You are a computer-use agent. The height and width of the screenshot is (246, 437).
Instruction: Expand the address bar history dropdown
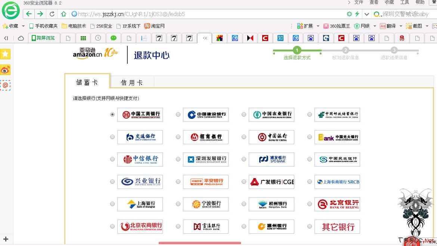[367, 14]
